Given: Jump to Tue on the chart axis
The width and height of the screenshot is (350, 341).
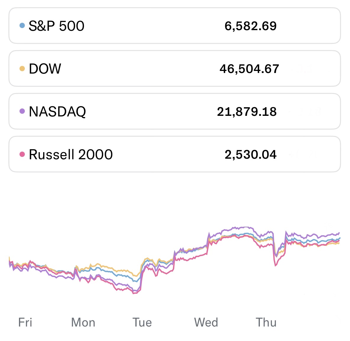Looking at the screenshot, I should pos(142,322).
